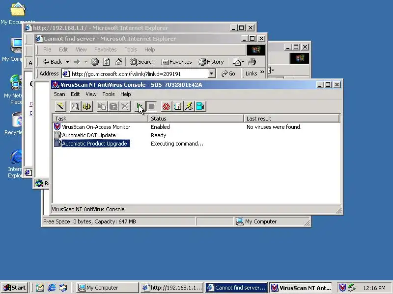The width and height of the screenshot is (393, 294).
Task: Click the notebook log icon in VirusScan toolbar
Action: pyautogui.click(x=178, y=106)
